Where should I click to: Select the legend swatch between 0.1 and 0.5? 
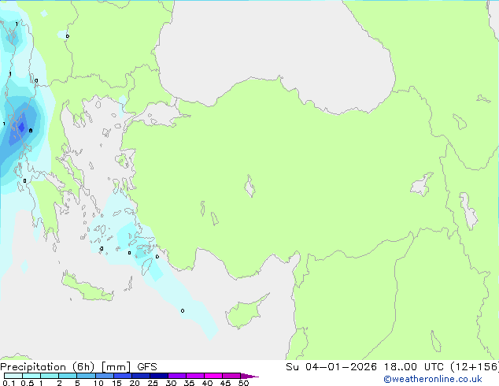[x=13, y=376]
